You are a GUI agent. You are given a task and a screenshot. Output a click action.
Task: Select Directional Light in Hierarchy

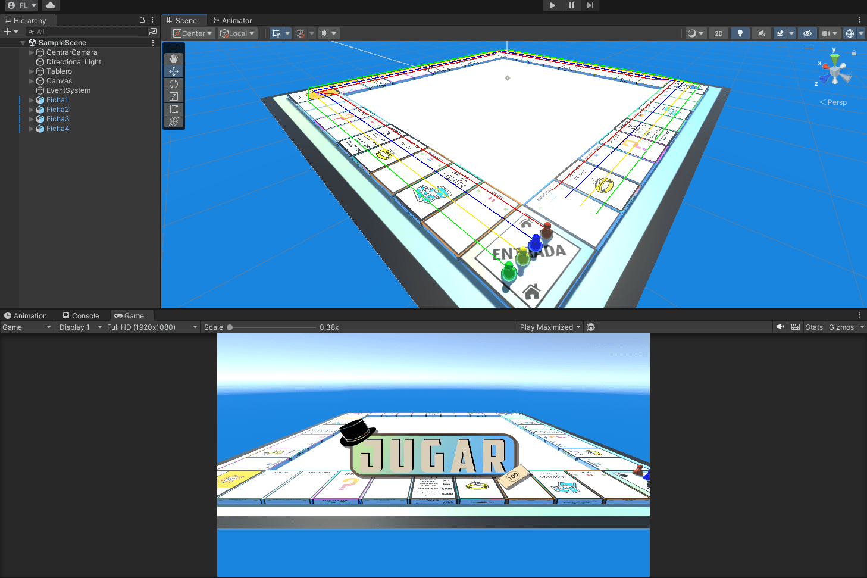tap(74, 62)
